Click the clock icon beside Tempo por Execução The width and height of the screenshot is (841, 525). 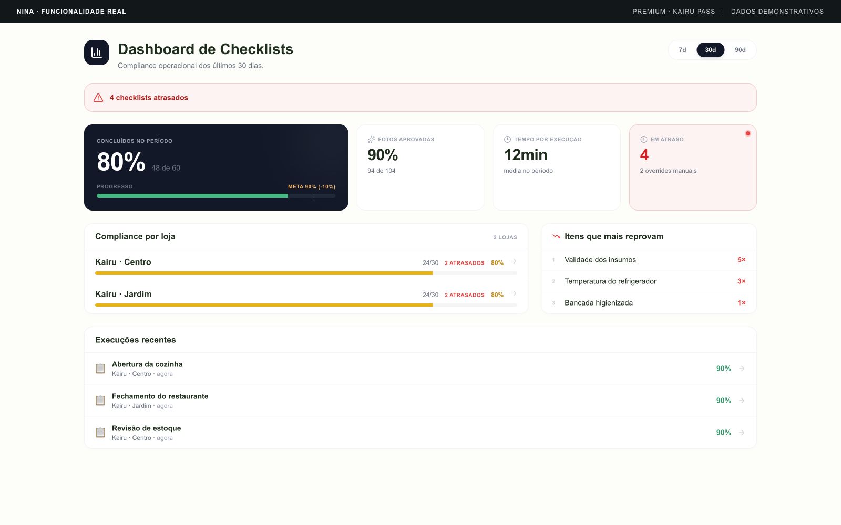(507, 140)
